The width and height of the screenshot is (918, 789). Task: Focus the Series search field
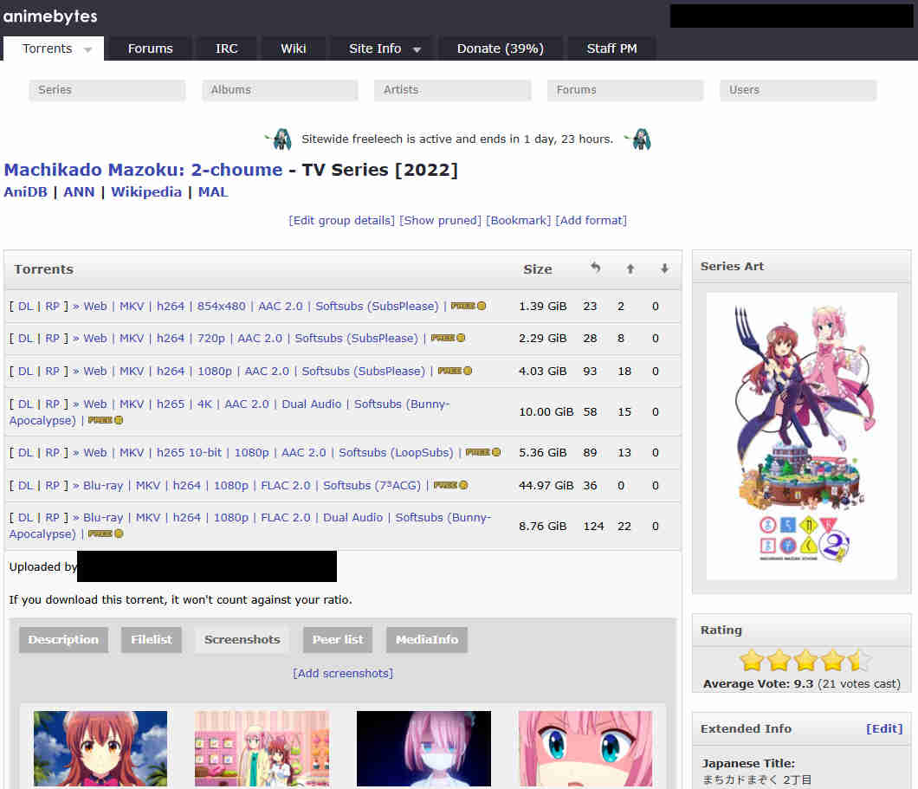tap(107, 90)
